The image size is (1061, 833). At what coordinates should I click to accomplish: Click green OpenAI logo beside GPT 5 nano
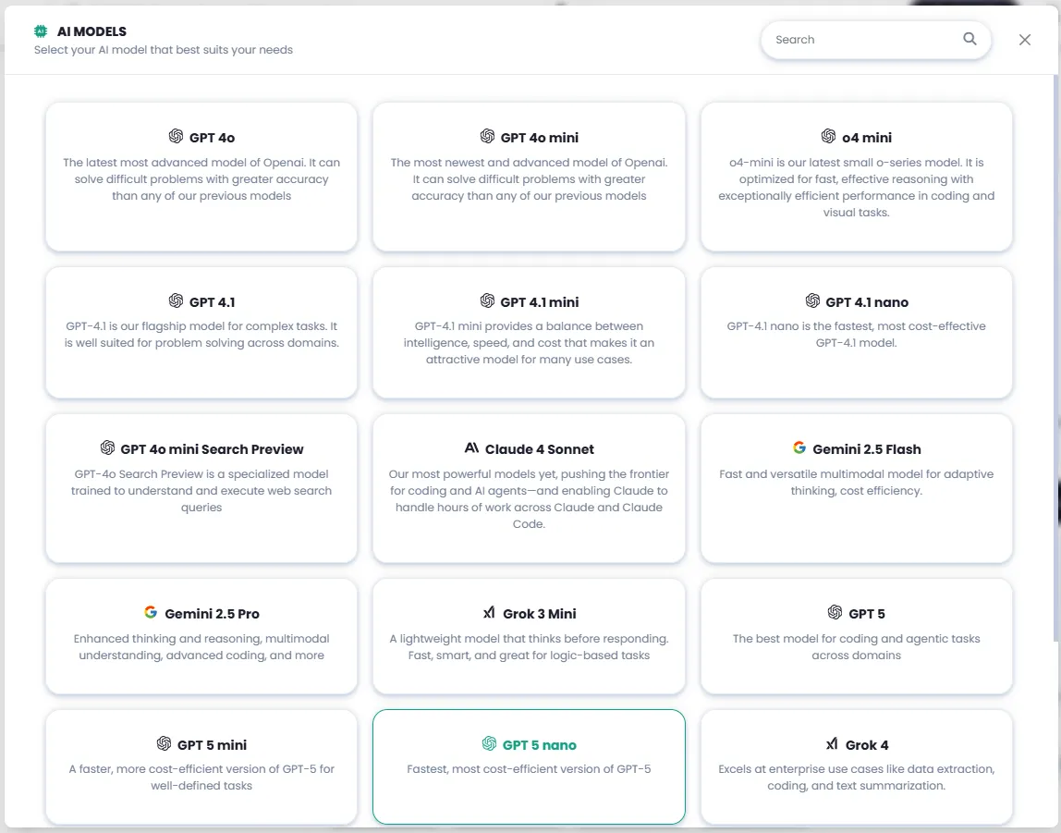click(x=489, y=743)
